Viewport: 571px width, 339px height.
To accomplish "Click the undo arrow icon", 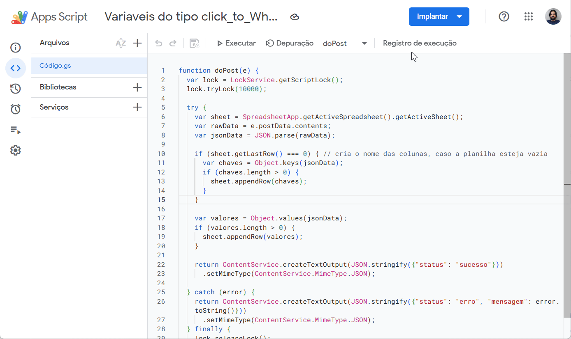I will pos(159,44).
